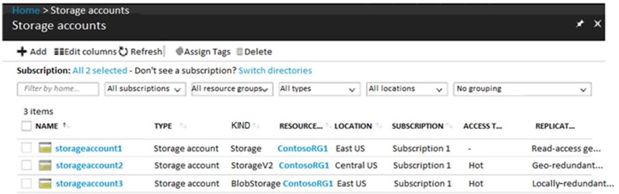Open the All resource groups dropdown
This screenshot has height=194, width=619.
(232, 89)
